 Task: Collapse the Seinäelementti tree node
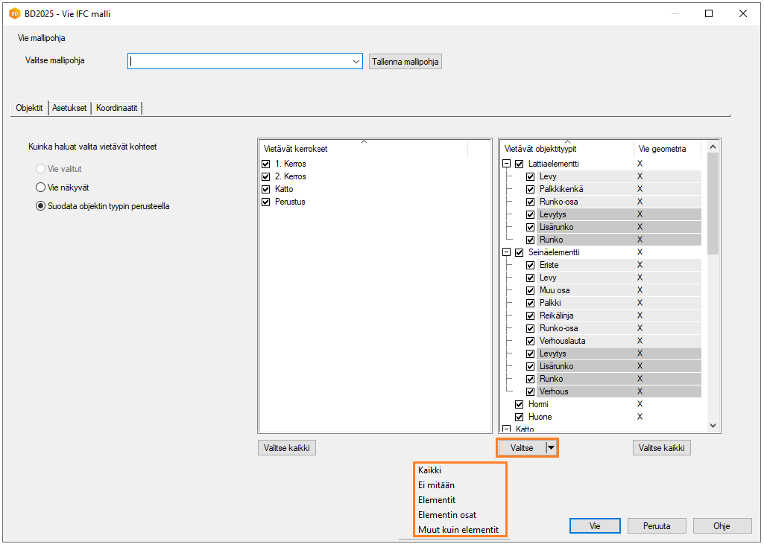coord(507,252)
